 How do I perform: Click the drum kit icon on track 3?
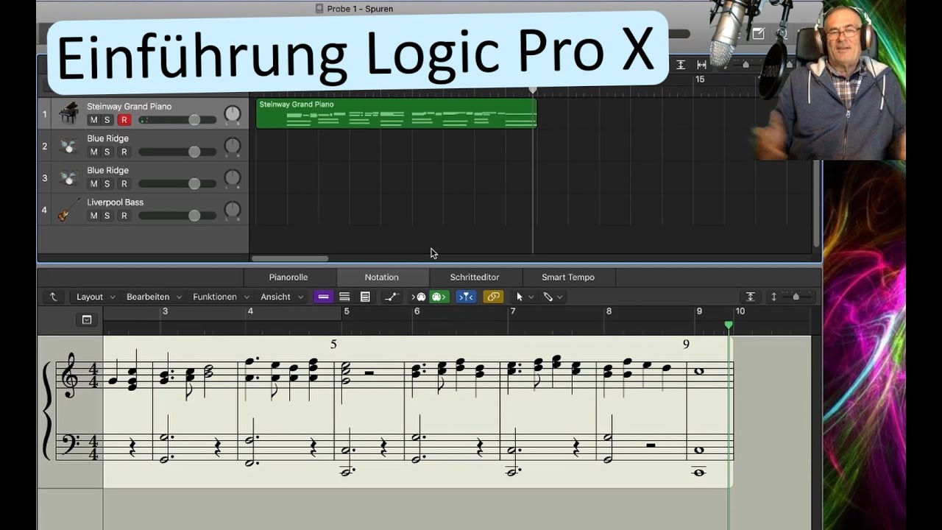pyautogui.click(x=69, y=177)
